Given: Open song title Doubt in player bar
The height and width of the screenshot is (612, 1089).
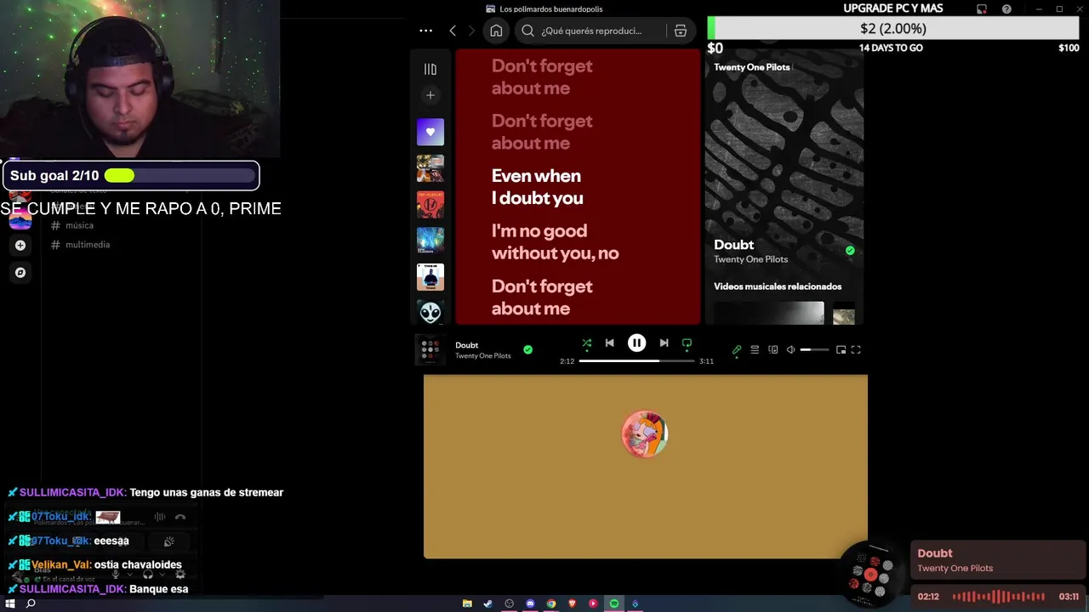Looking at the screenshot, I should [466, 345].
